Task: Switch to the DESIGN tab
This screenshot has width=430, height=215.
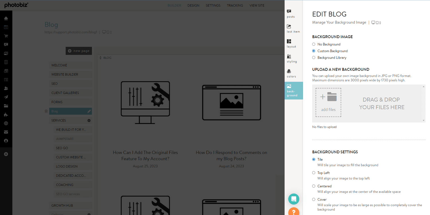Action: [x=193, y=5]
